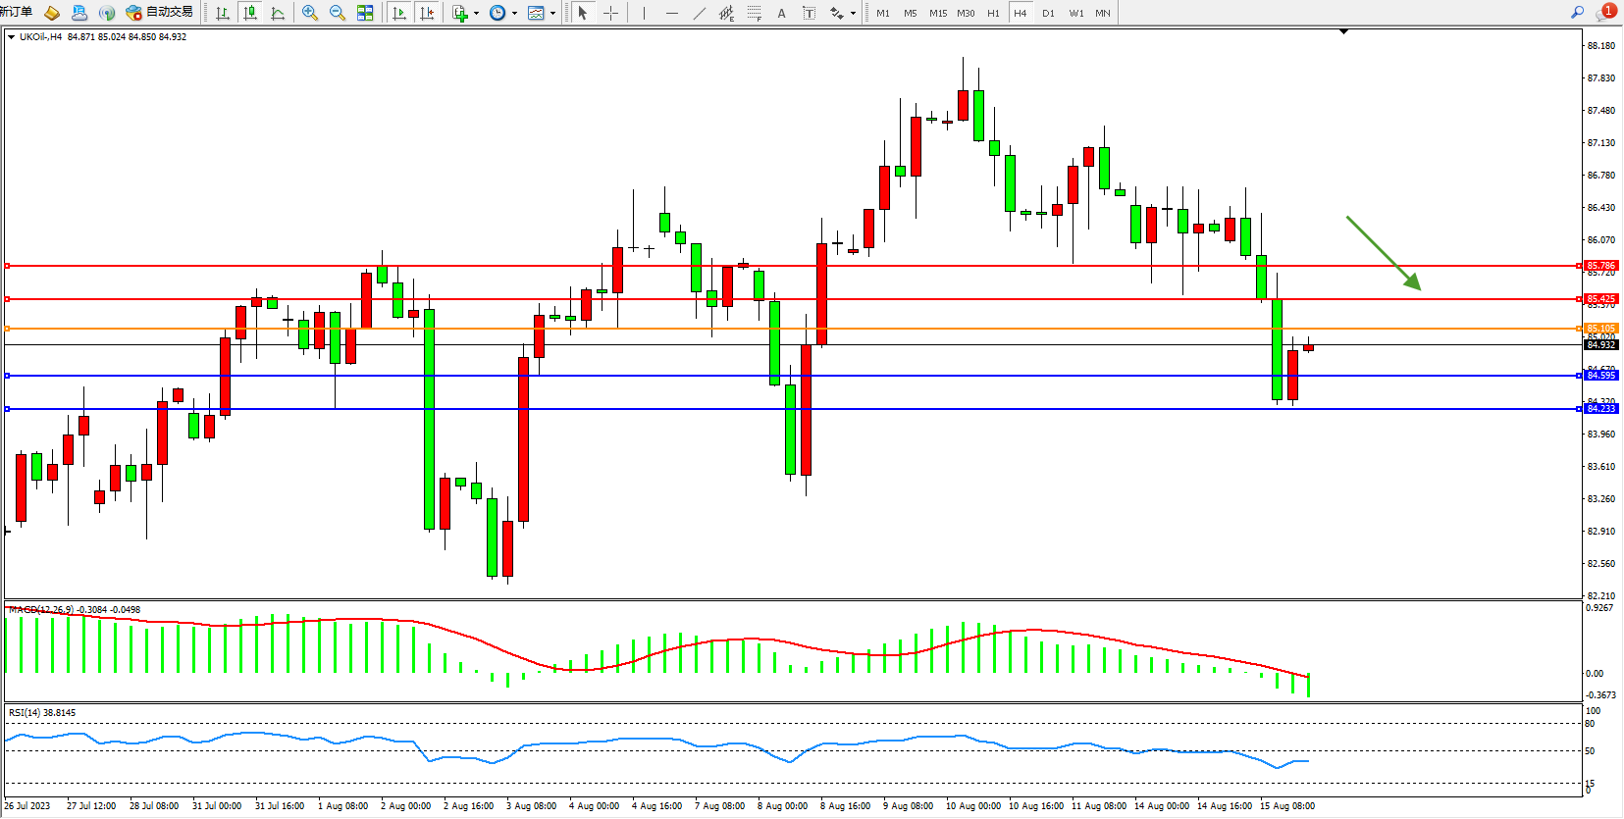Select the trendline drawing tool
The image size is (1624, 819).
tap(699, 13)
